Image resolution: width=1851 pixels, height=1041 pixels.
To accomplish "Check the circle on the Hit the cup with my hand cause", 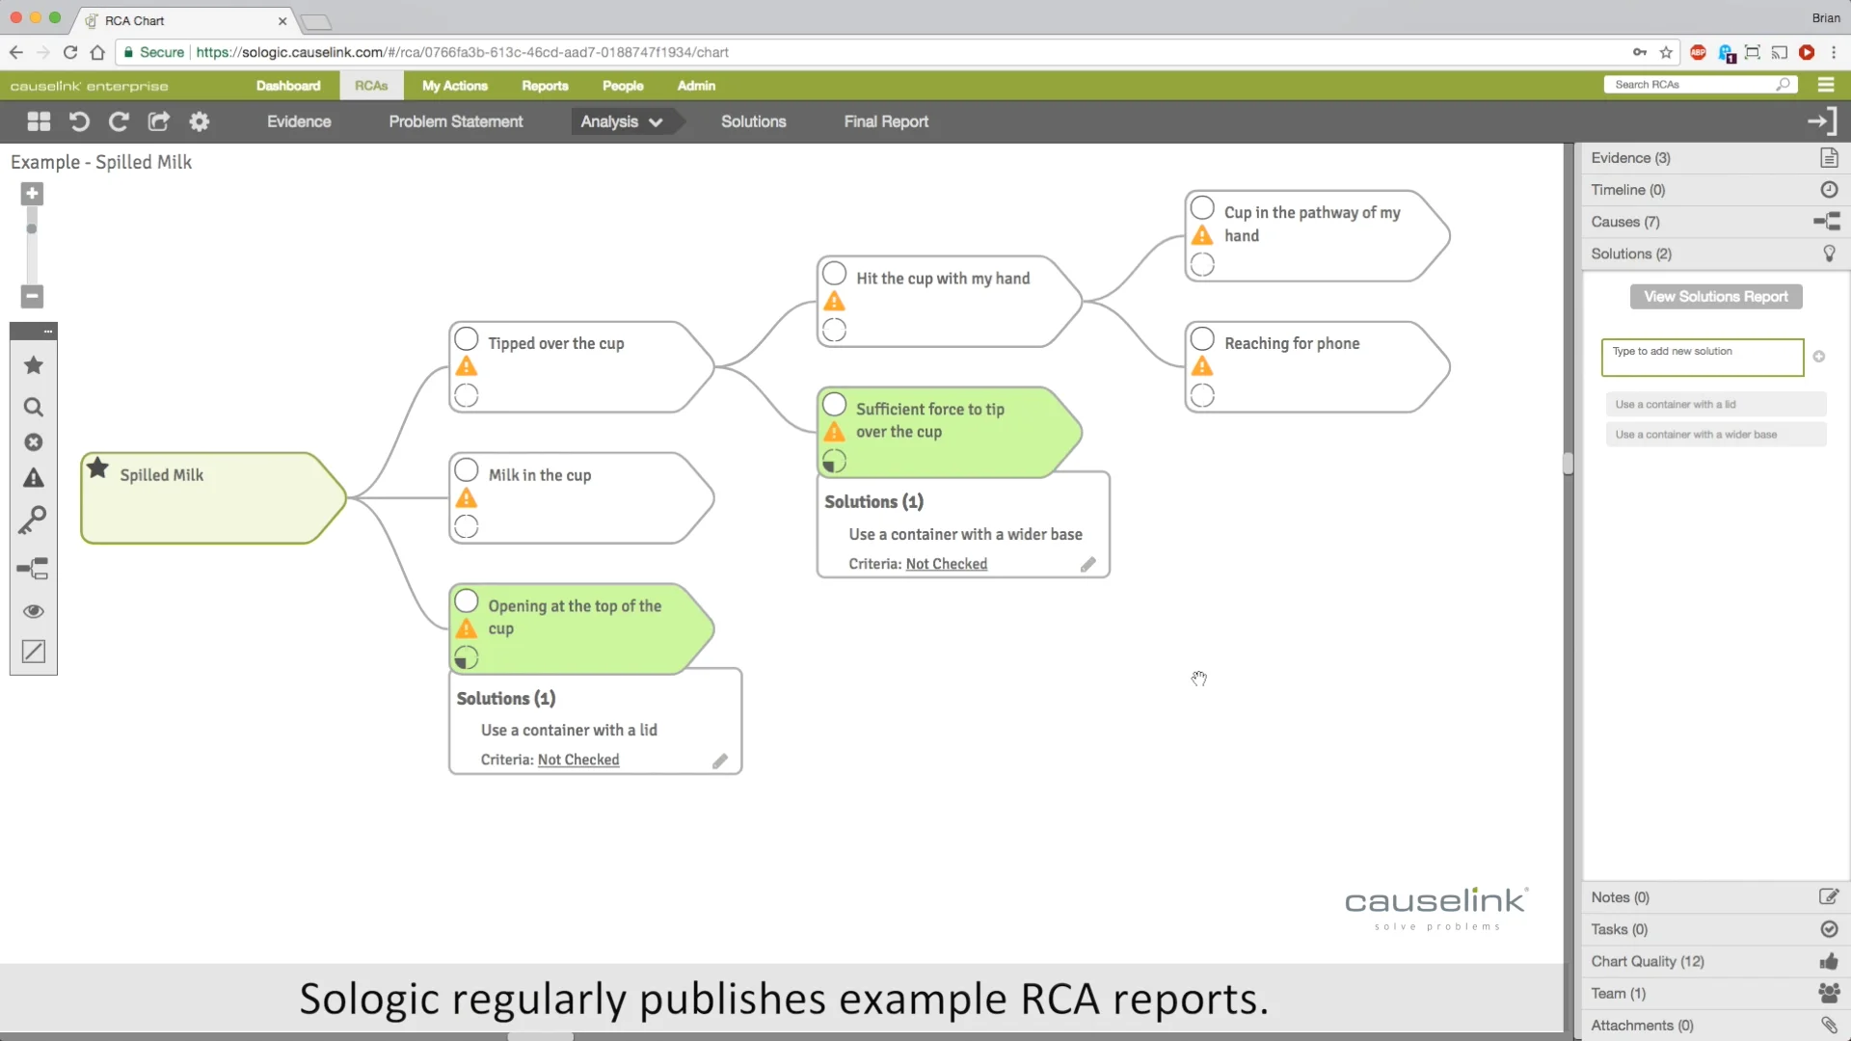I will tap(835, 272).
